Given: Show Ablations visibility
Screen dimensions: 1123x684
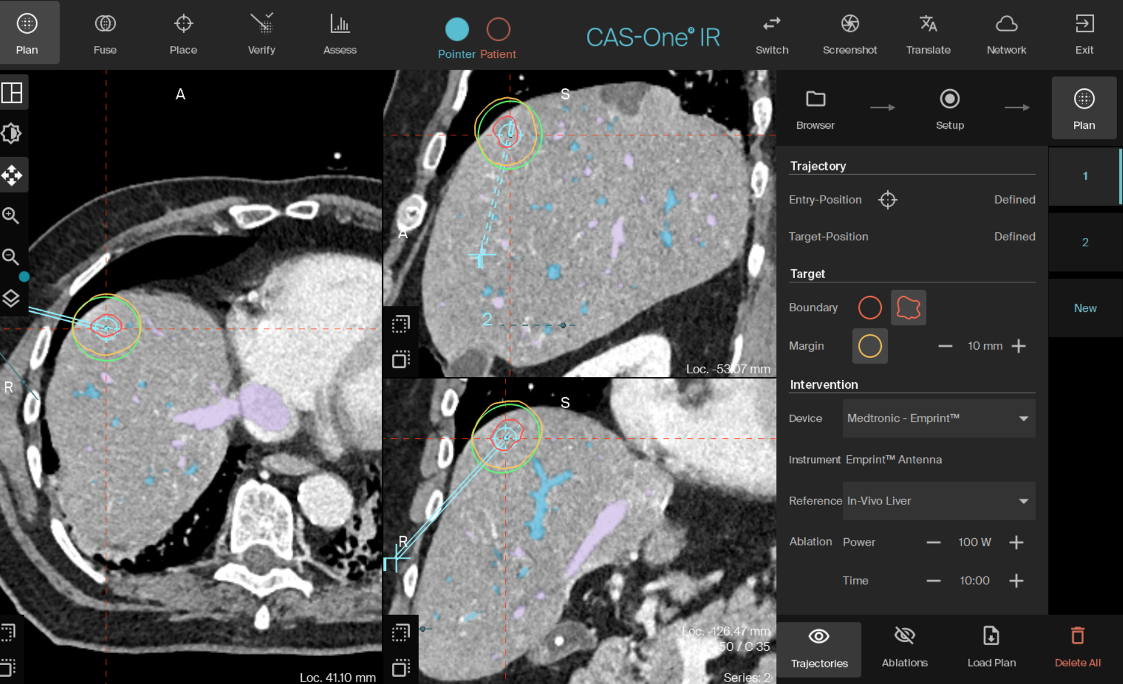Looking at the screenshot, I should (x=904, y=647).
